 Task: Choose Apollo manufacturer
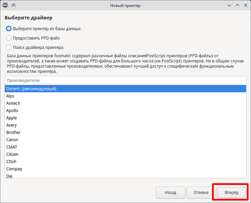point(125,111)
